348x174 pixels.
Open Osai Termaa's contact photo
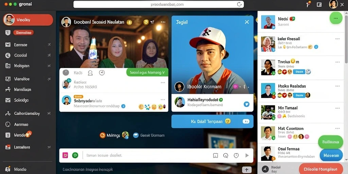tap(268, 154)
